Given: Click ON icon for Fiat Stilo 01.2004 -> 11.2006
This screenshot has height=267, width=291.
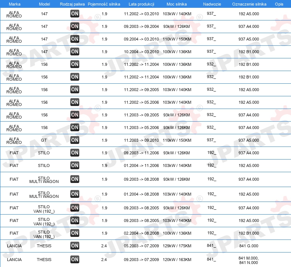Looking at the screenshot, I should [75, 165].
